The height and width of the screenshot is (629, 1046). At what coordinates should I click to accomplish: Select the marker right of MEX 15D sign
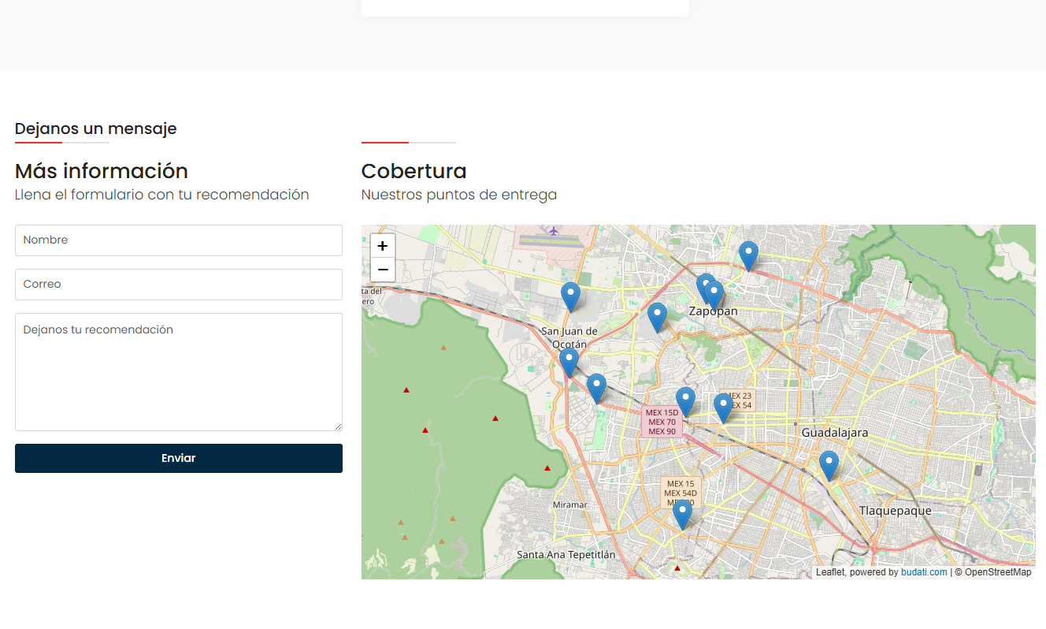(686, 402)
